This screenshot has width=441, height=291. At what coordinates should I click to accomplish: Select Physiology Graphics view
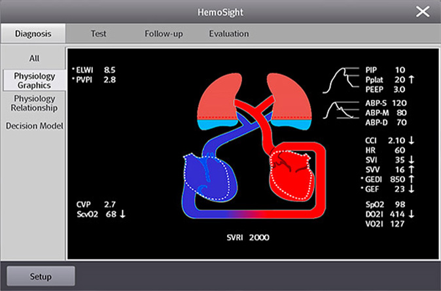pyautogui.click(x=34, y=80)
